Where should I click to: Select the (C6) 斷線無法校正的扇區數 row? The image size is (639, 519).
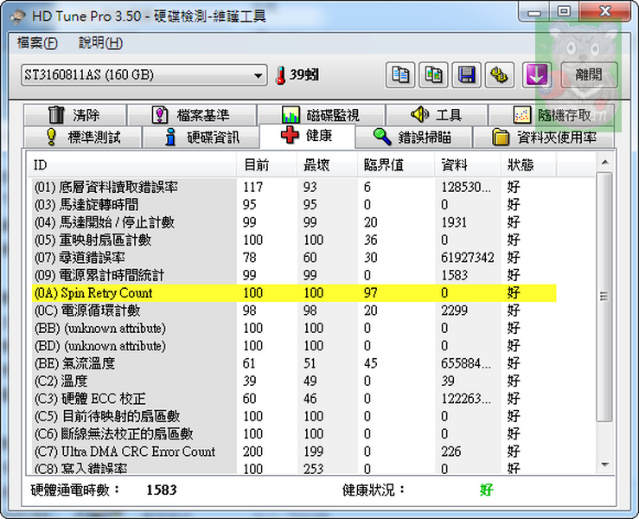294,433
